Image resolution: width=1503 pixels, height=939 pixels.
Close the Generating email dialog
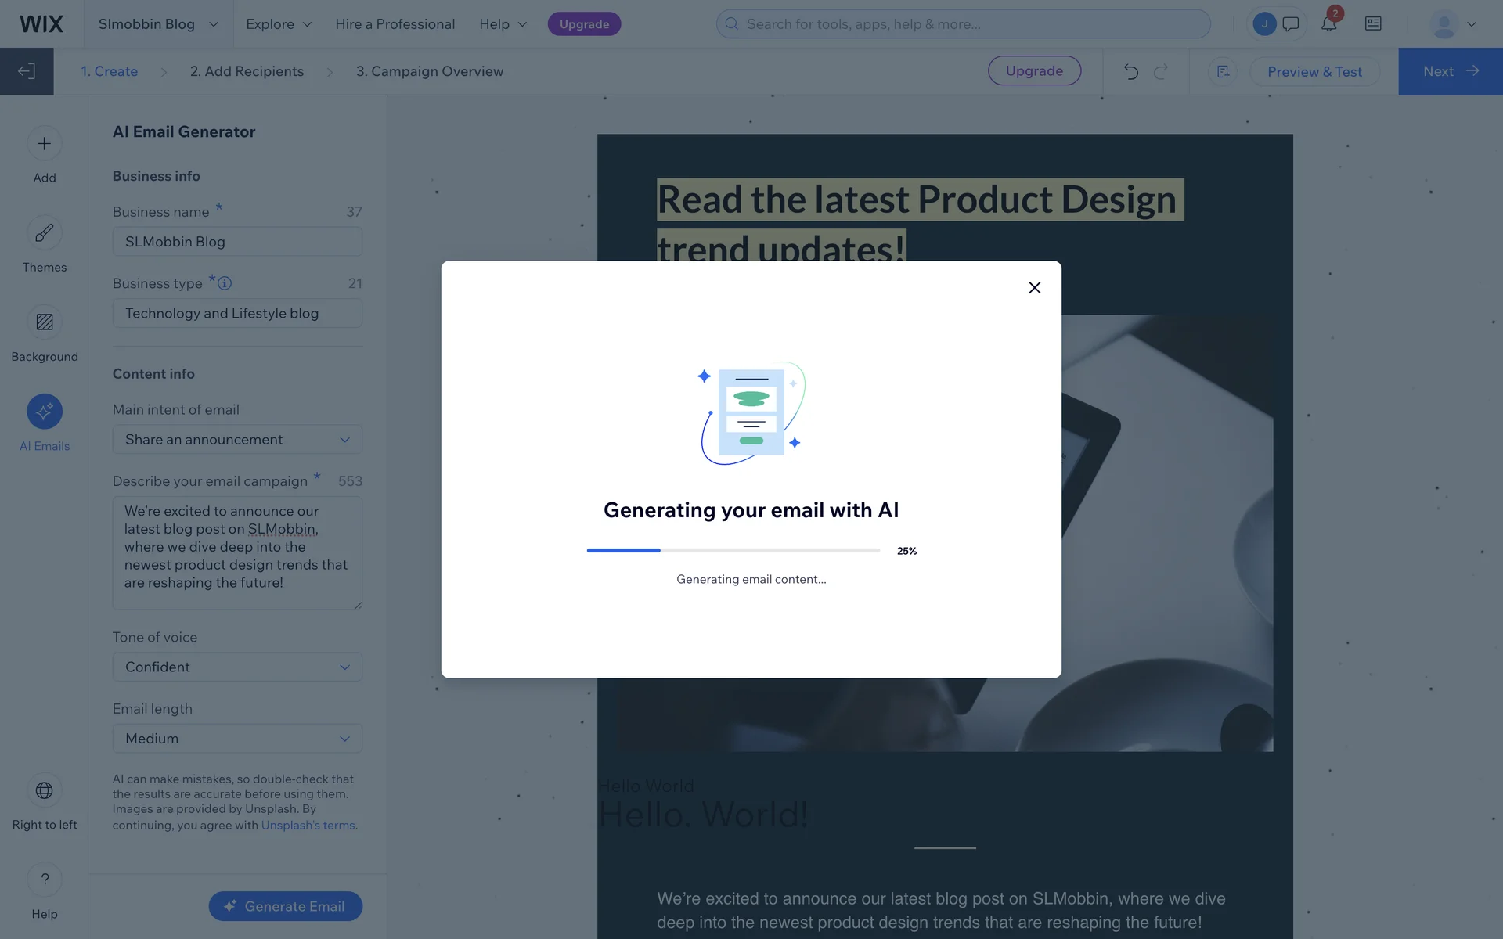click(1034, 288)
